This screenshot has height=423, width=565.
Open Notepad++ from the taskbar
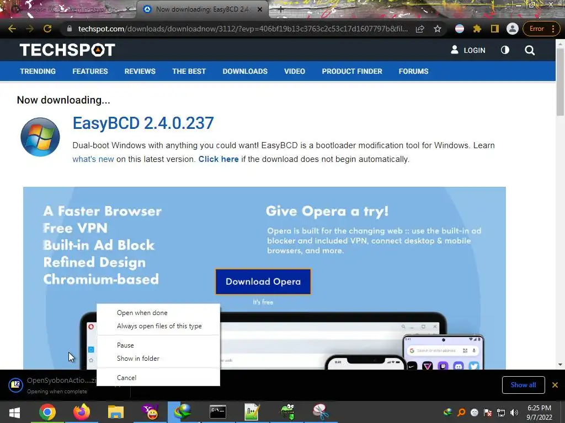pyautogui.click(x=252, y=412)
